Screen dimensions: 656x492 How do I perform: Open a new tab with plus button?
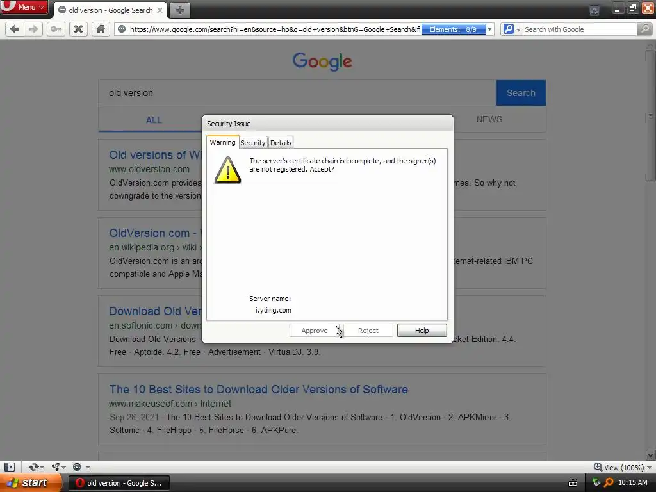coord(179,10)
